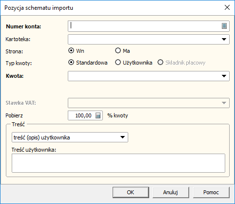Open account list icon in Numer konta
The height and width of the screenshot is (204, 235).
point(224,26)
